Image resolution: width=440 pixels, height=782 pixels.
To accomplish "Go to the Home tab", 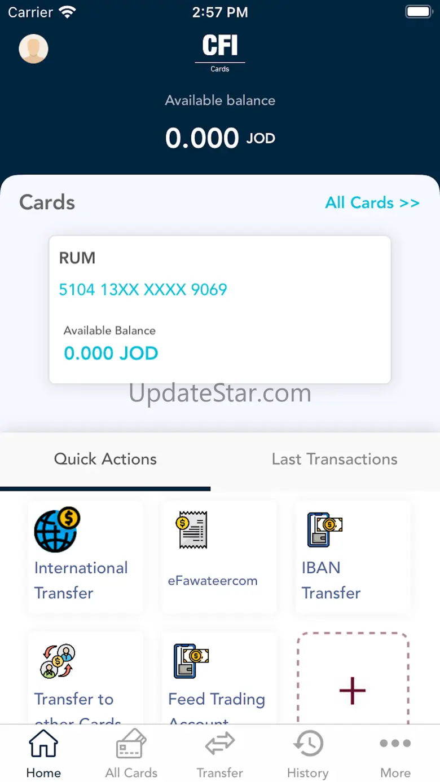I will 43,754.
